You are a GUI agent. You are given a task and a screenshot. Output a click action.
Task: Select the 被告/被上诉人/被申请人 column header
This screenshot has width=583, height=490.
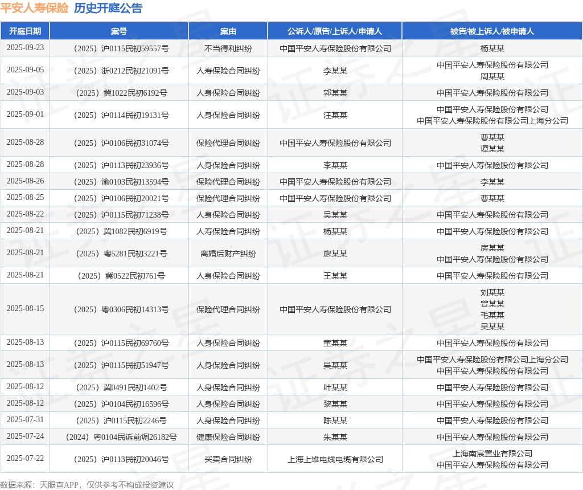[492, 31]
